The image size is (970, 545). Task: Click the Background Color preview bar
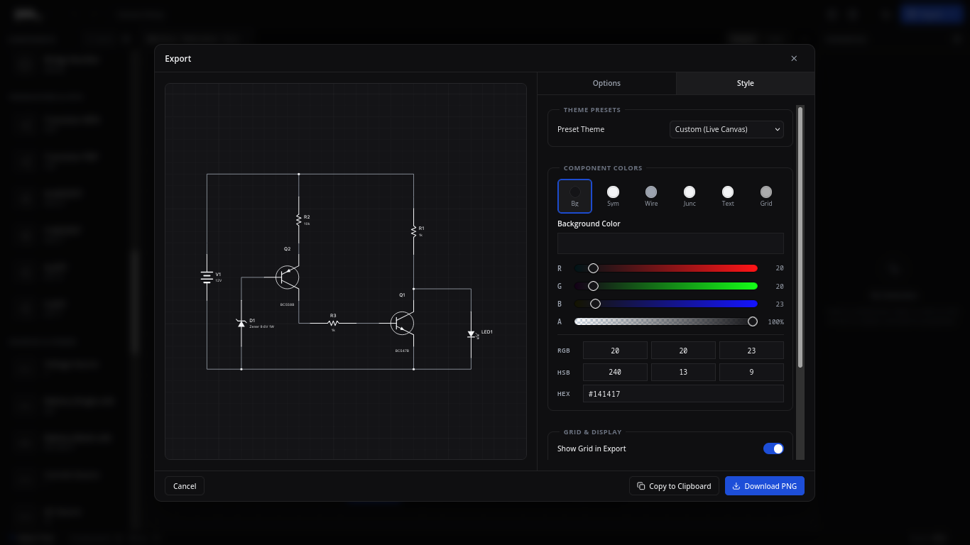670,243
